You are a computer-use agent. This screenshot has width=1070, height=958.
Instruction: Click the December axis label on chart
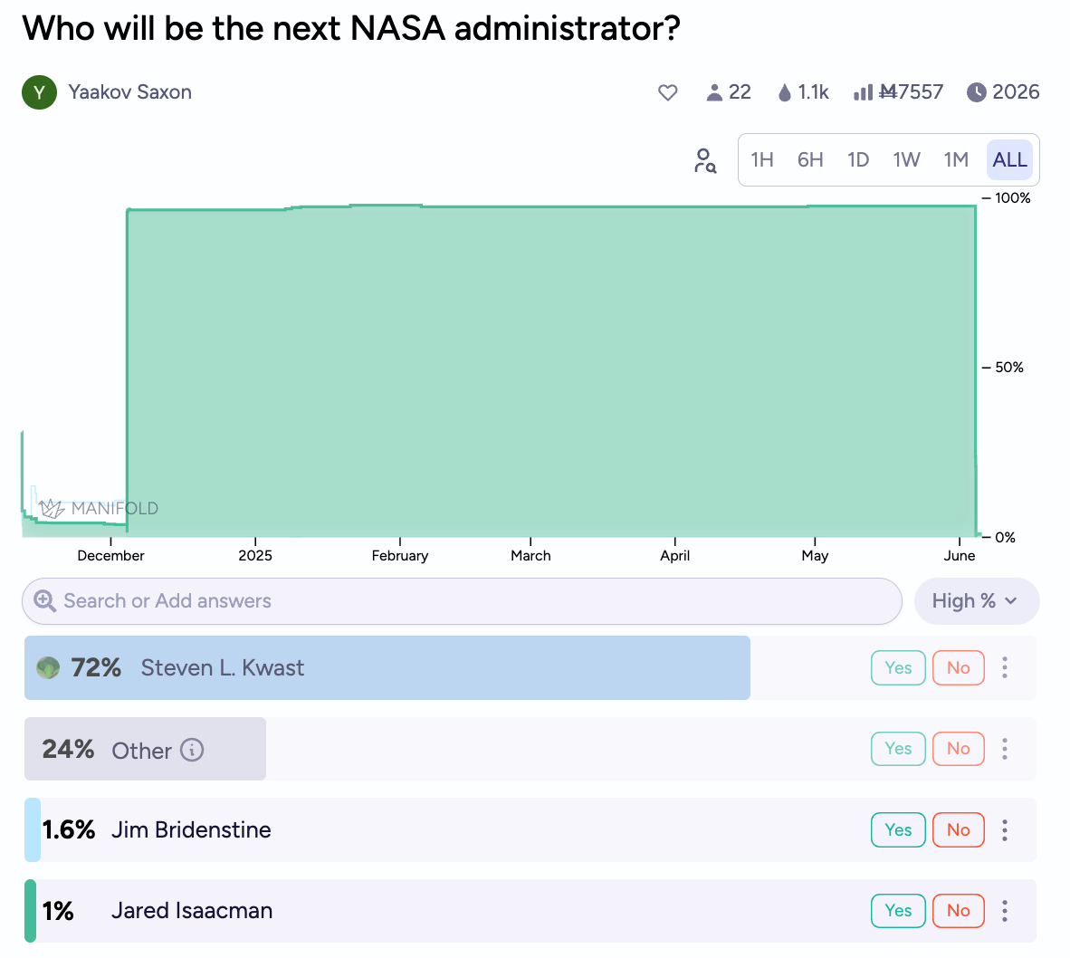point(110,555)
